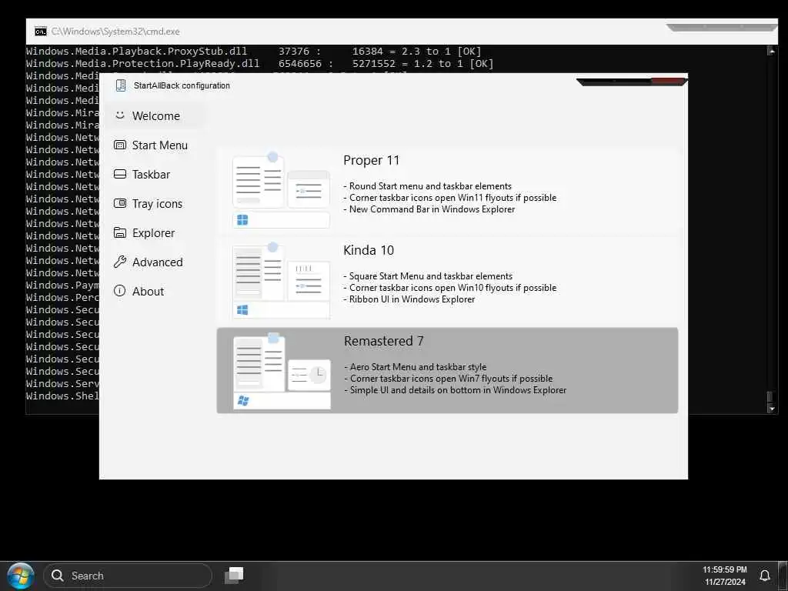The height and width of the screenshot is (591, 788).
Task: Click the Advanced wrench icon
Action: coord(119,262)
